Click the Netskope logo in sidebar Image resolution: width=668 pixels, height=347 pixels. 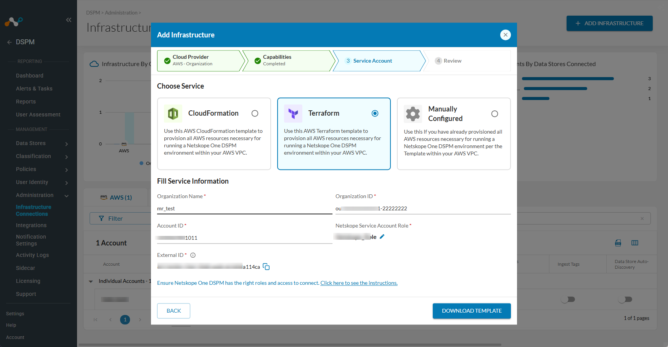14,22
